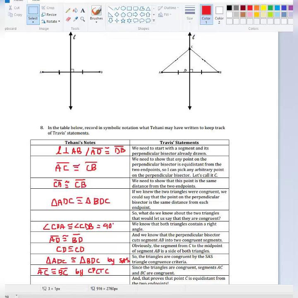The width and height of the screenshot is (298, 298).
Task: Show next row of Shapes gallery
Action: [154, 14]
